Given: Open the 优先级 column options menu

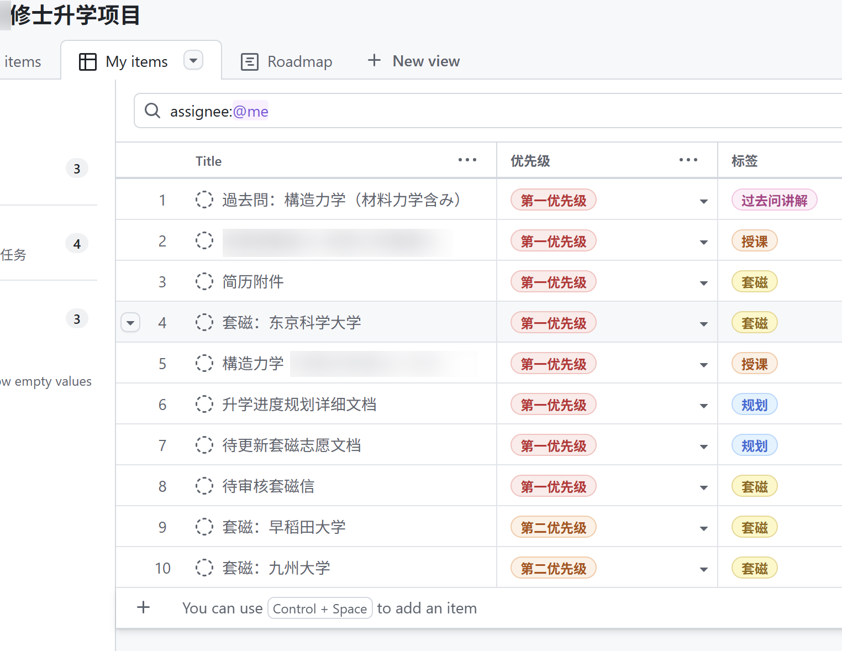Looking at the screenshot, I should point(688,160).
